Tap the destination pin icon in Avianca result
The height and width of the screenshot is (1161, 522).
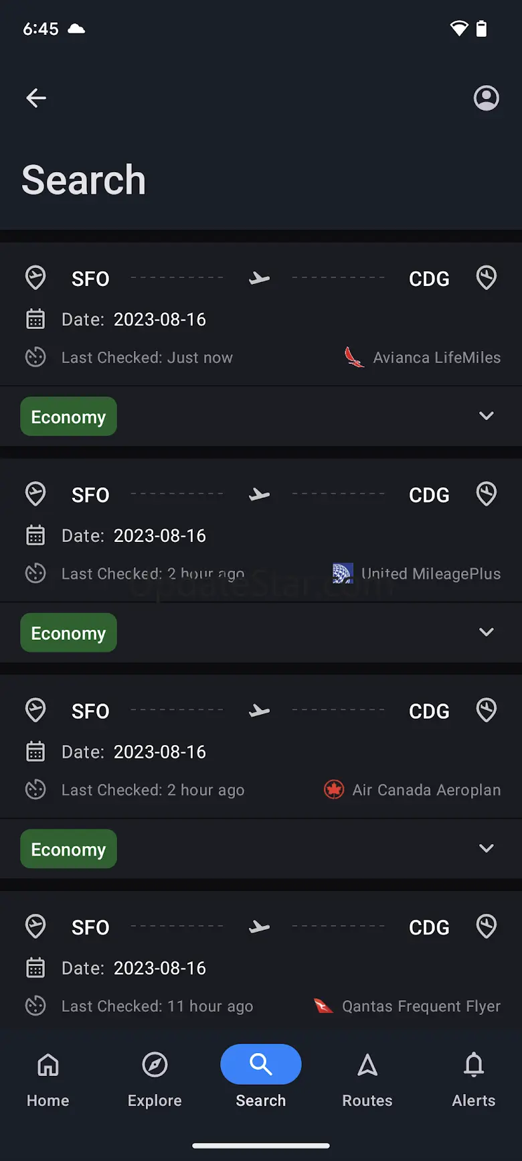(x=487, y=278)
